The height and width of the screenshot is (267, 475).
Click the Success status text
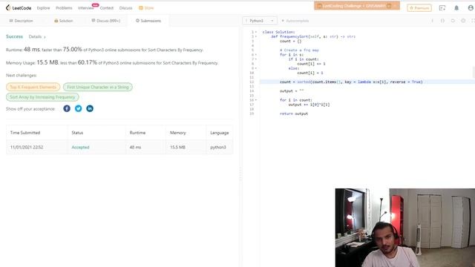14,36
